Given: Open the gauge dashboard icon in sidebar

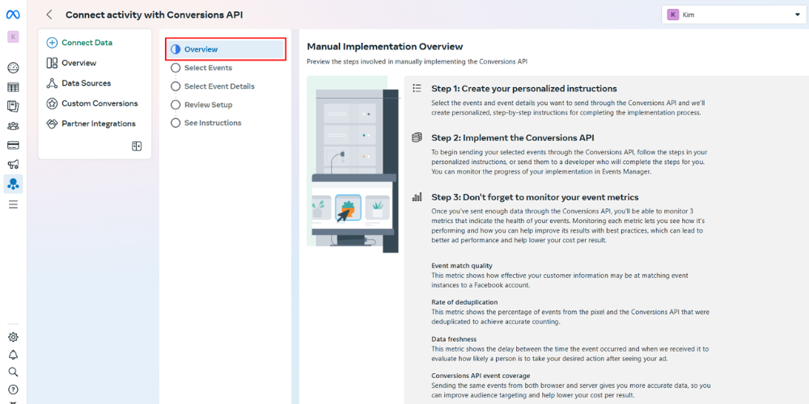Looking at the screenshot, I should coord(14,68).
